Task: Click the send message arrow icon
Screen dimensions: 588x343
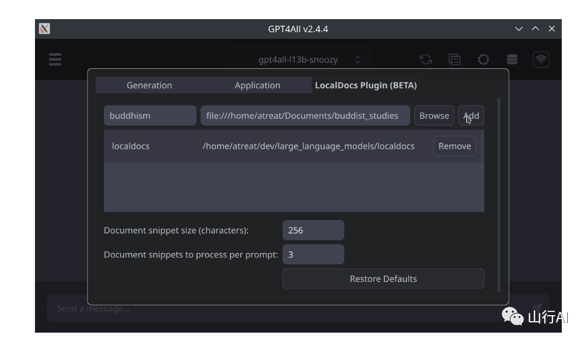Action: [x=537, y=309]
